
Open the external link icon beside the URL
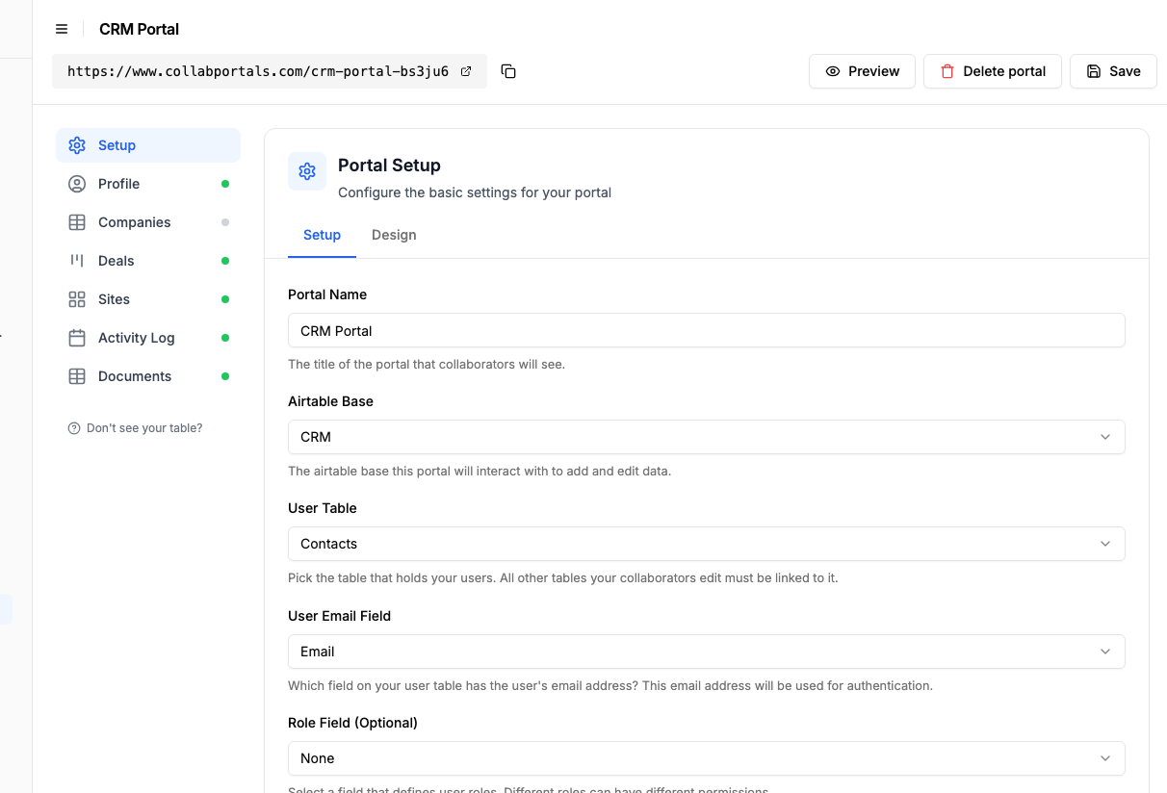[x=466, y=71]
